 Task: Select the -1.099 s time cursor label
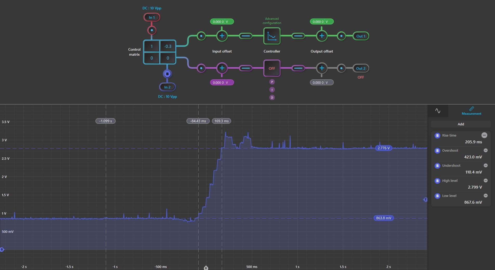coord(106,121)
